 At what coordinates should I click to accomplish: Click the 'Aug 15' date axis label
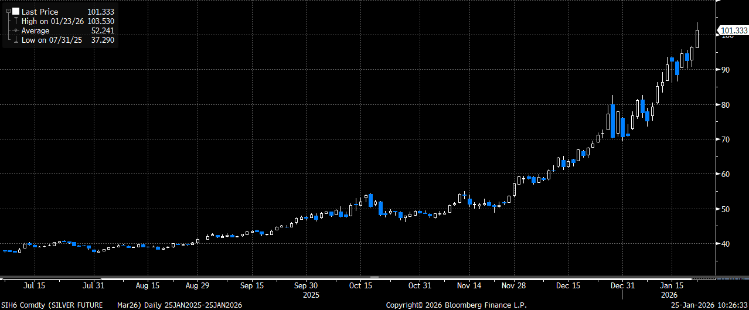click(x=148, y=286)
